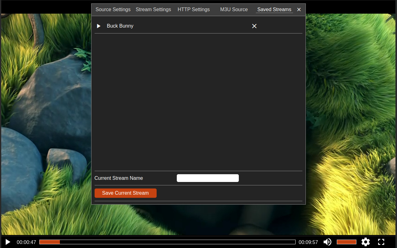This screenshot has width=397, height=248.
Task: Play the video using the bottom-left play icon
Action: [7, 242]
